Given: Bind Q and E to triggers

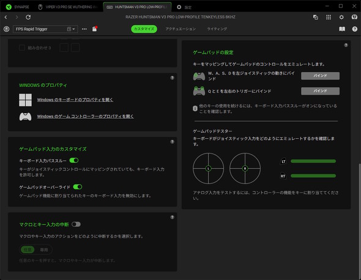Looking at the screenshot, I should tap(320, 91).
